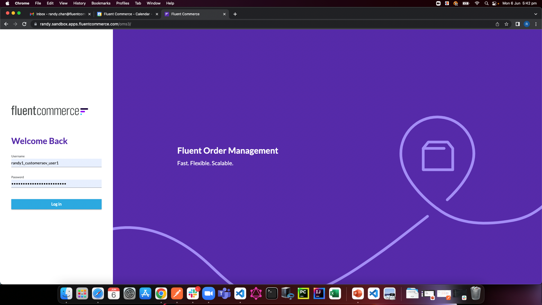The image size is (542, 305).
Task: Click the share page icon
Action: pyautogui.click(x=497, y=24)
